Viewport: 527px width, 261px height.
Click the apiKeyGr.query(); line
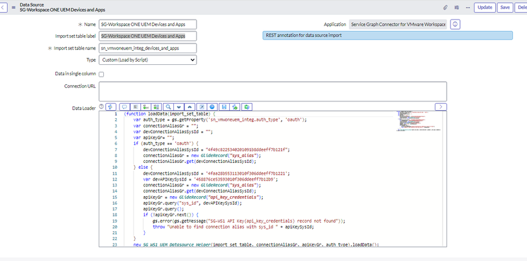[x=162, y=209]
